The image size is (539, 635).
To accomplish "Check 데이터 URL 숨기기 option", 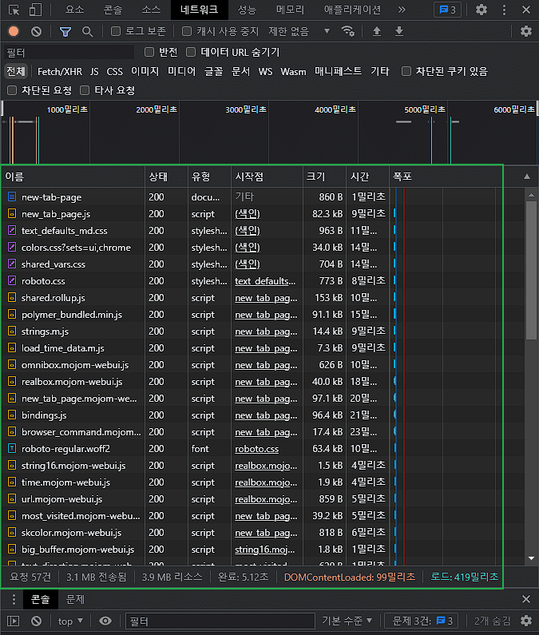I will 191,52.
